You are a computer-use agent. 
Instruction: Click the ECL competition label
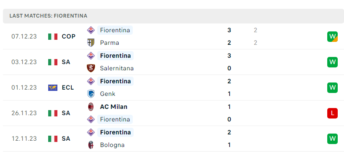coord(68,88)
